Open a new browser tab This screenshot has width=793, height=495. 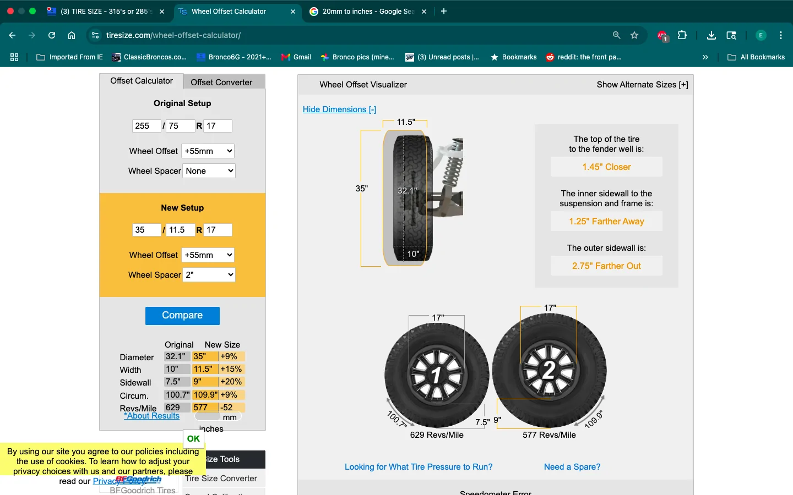click(x=444, y=11)
